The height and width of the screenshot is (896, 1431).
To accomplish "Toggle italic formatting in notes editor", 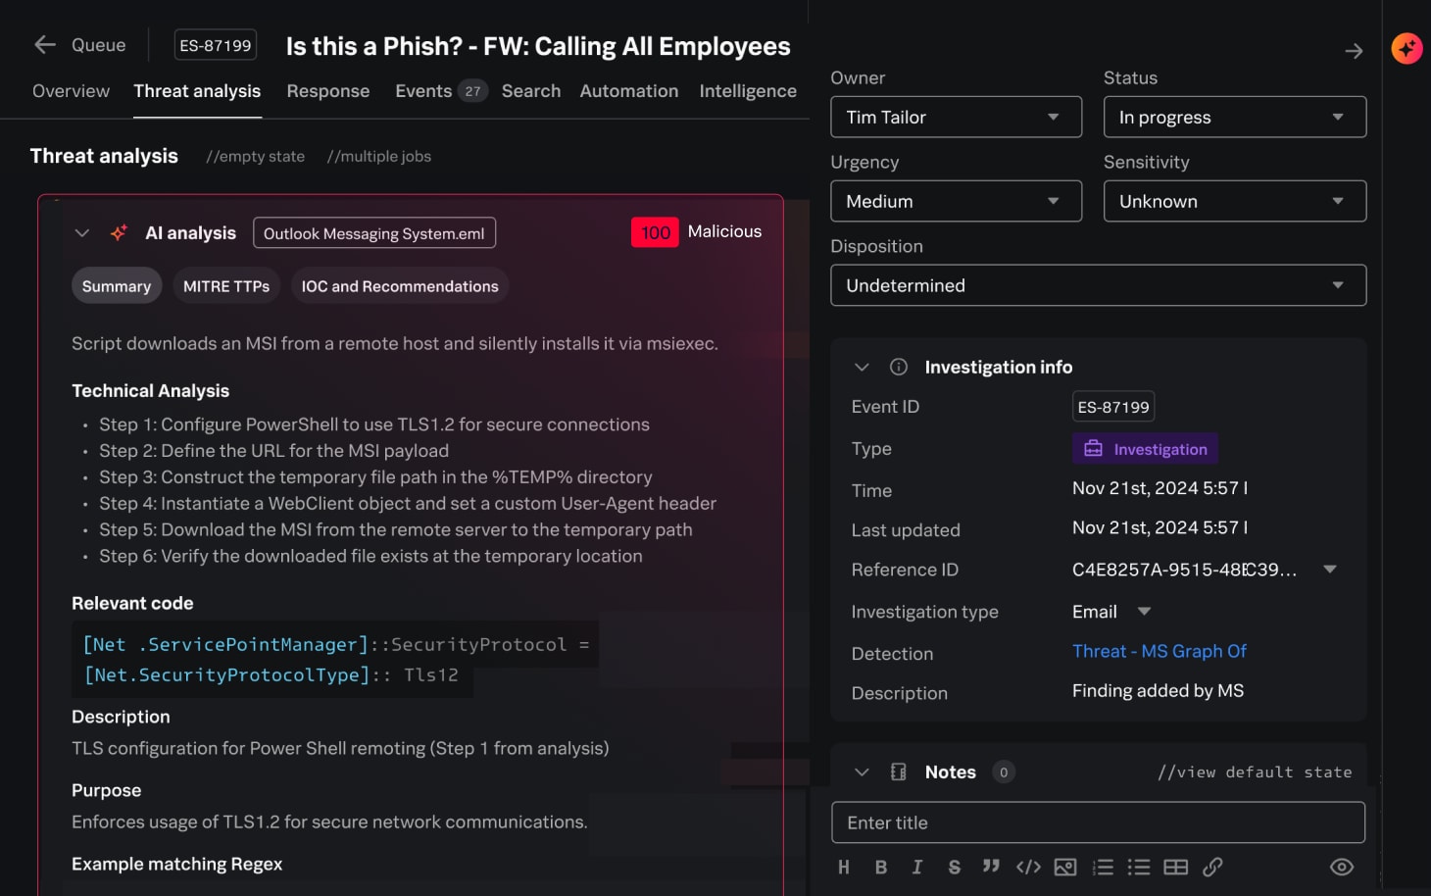I will tap(917, 867).
